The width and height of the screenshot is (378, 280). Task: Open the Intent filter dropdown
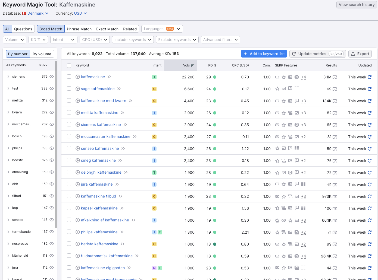coord(64,40)
